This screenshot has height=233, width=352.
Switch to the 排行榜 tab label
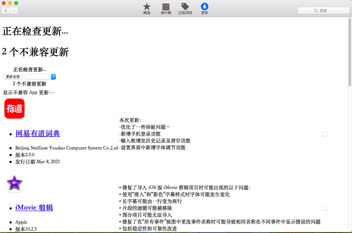coord(166,13)
